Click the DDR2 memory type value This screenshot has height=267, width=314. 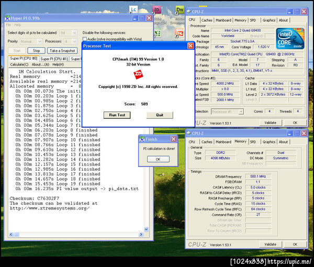point(220,153)
